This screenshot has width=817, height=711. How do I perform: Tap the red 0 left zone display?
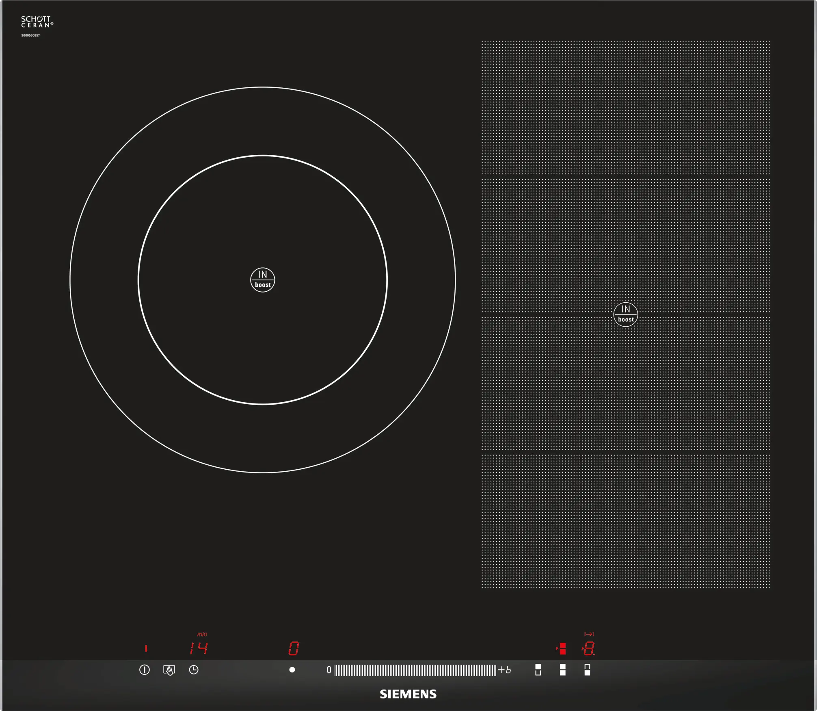(x=294, y=648)
